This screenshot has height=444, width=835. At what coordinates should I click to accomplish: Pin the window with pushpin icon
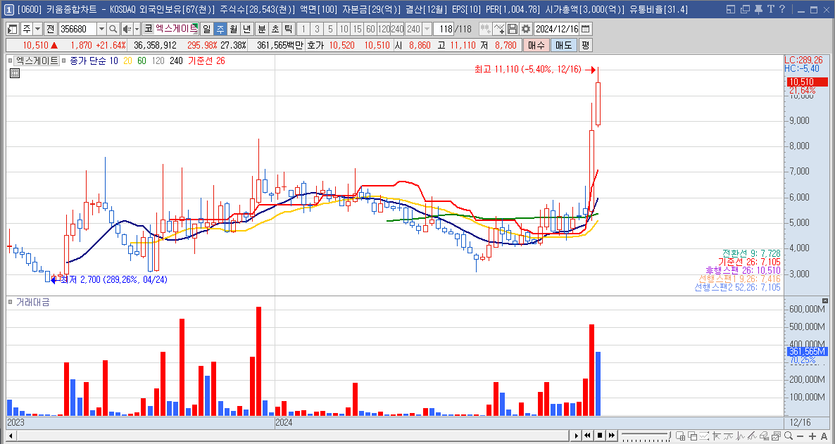point(758,9)
